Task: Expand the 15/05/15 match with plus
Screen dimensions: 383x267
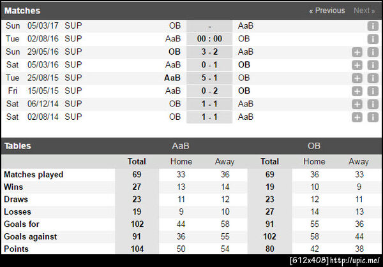Action: (357, 91)
